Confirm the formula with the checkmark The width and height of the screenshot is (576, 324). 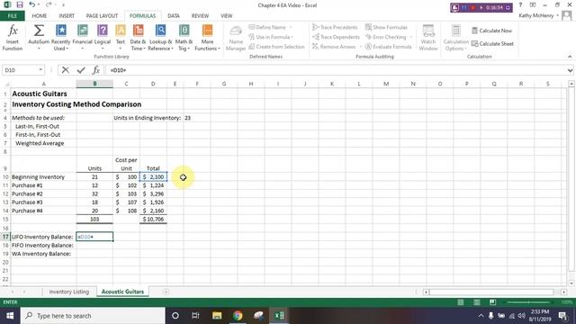[81, 70]
